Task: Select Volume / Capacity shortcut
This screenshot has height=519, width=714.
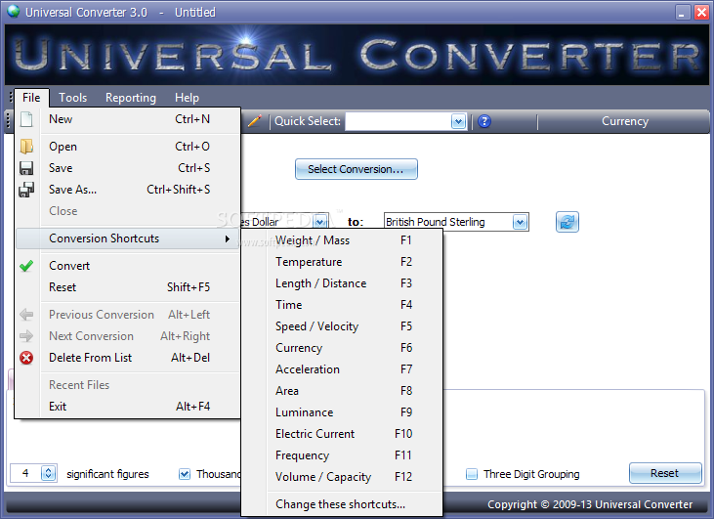Action: click(342, 477)
